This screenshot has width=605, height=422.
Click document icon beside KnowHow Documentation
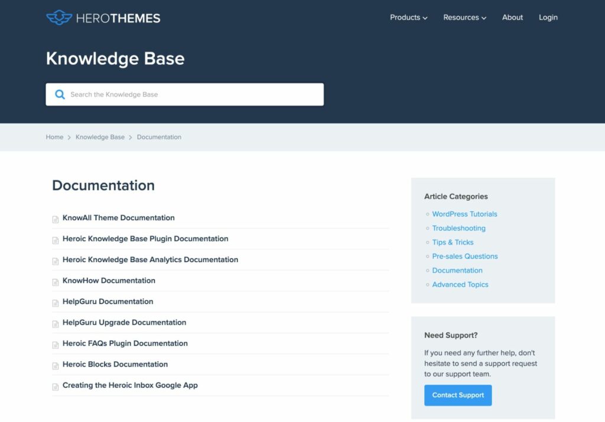tap(55, 282)
